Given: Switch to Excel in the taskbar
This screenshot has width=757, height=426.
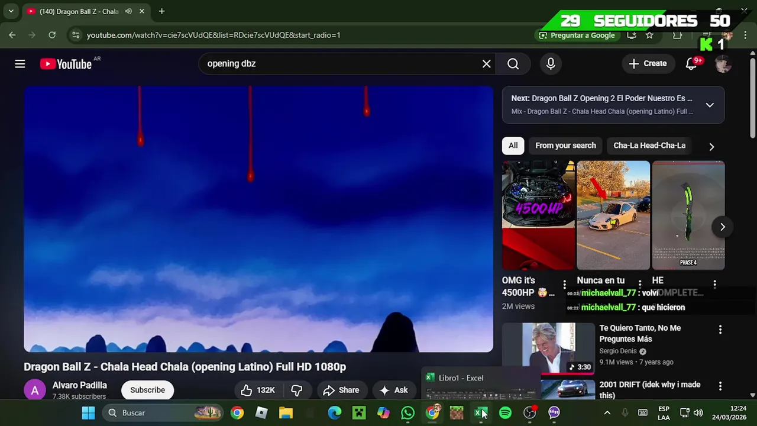Looking at the screenshot, I should tap(481, 413).
